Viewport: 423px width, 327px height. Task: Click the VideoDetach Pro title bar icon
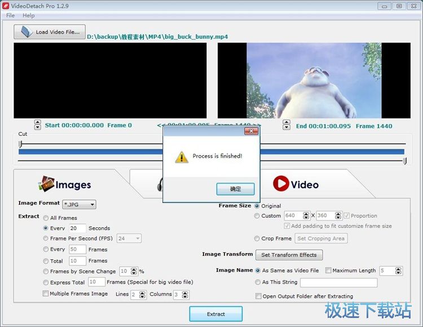click(x=6, y=6)
